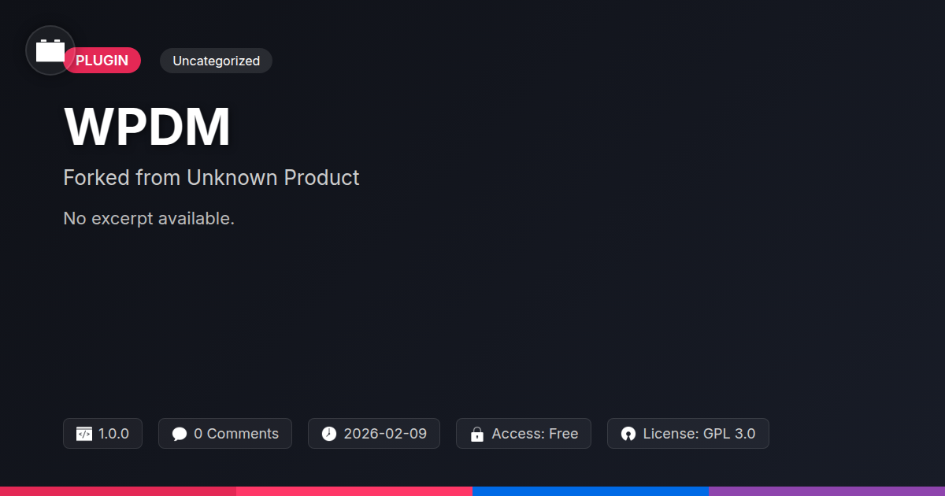Click the Forked from Unknown Product text
Viewport: 945px width, 496px height.
click(211, 177)
